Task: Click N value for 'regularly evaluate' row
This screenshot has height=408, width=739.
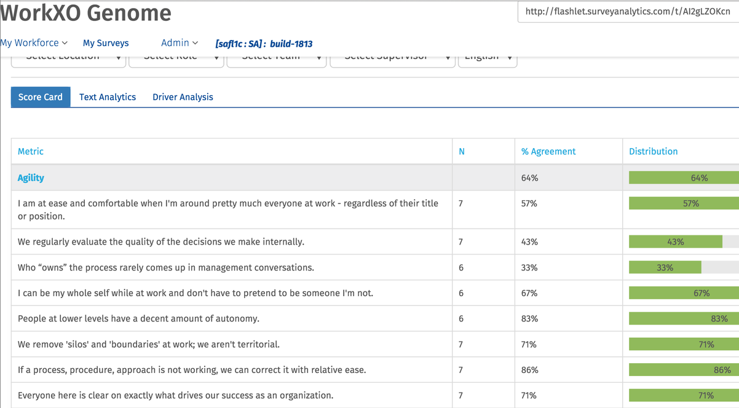Action: (461, 241)
